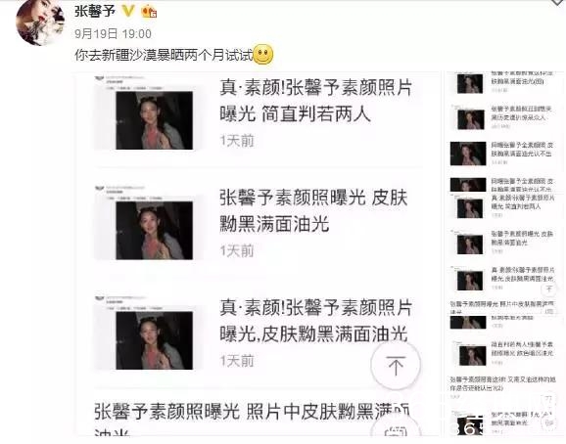Click the 张馨予 profile avatar

tap(40, 22)
